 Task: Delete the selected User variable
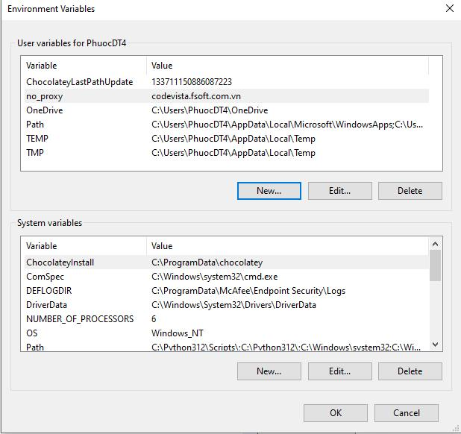[410, 190]
